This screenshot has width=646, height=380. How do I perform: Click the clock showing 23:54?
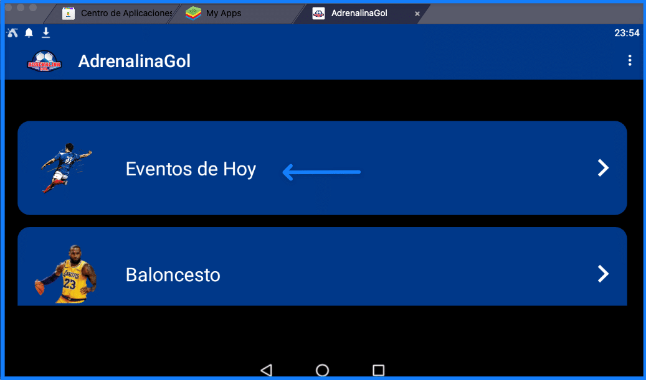click(627, 33)
